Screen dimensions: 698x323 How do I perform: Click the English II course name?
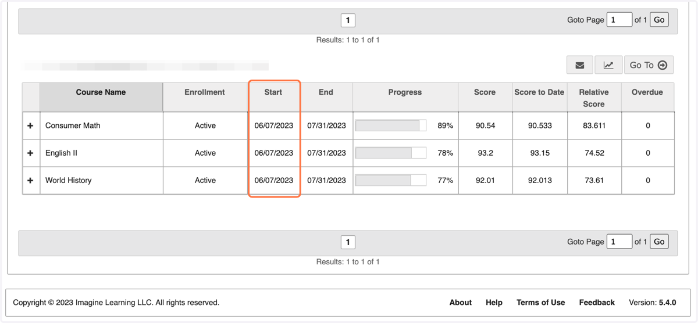[62, 153]
